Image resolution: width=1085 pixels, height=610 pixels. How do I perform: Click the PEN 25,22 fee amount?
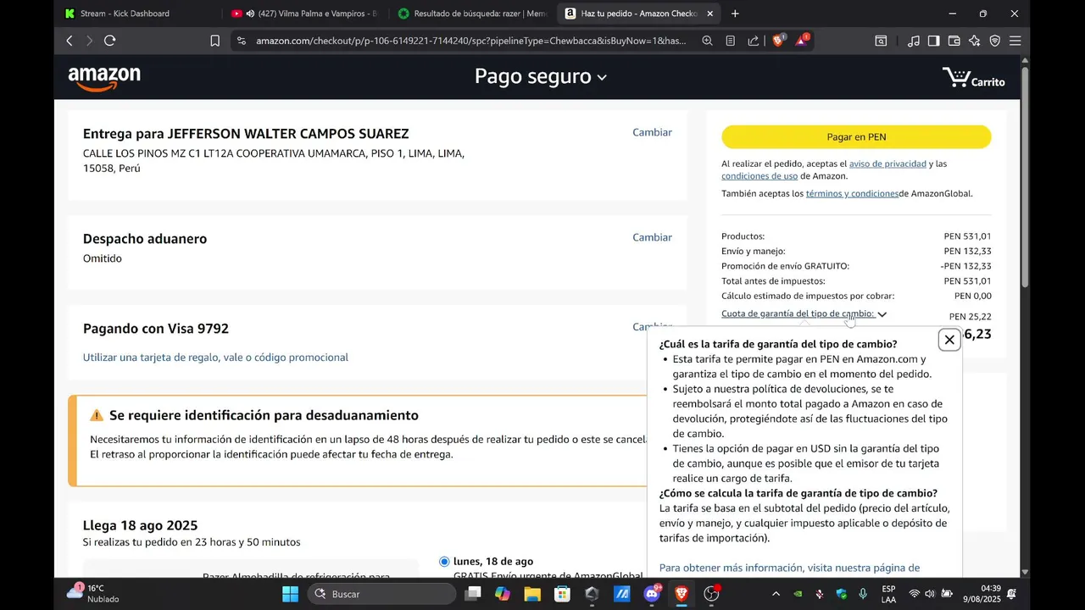tap(970, 317)
